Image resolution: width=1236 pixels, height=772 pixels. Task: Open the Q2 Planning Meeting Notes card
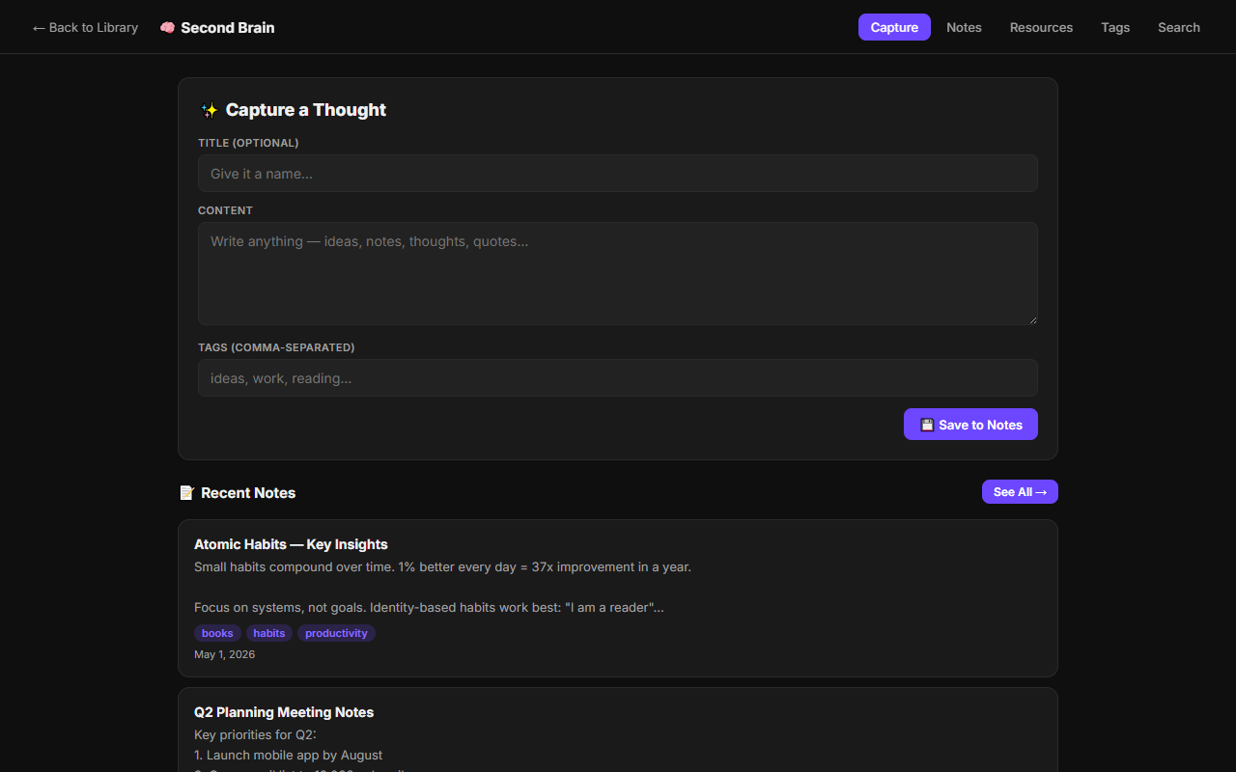point(618,730)
